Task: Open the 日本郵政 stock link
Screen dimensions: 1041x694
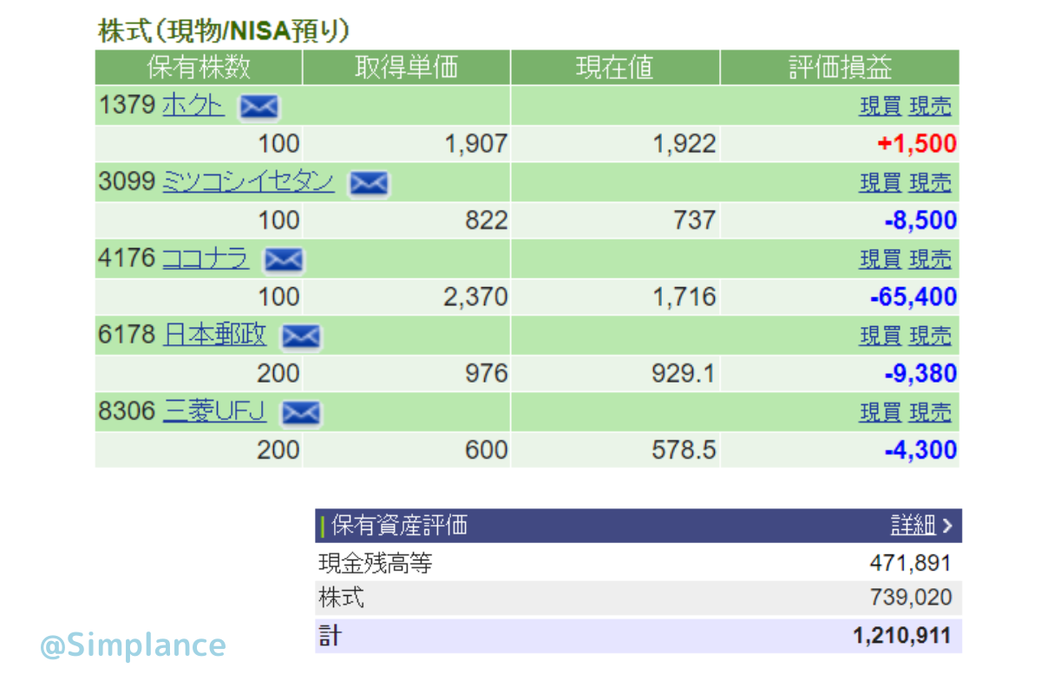Action: point(214,335)
